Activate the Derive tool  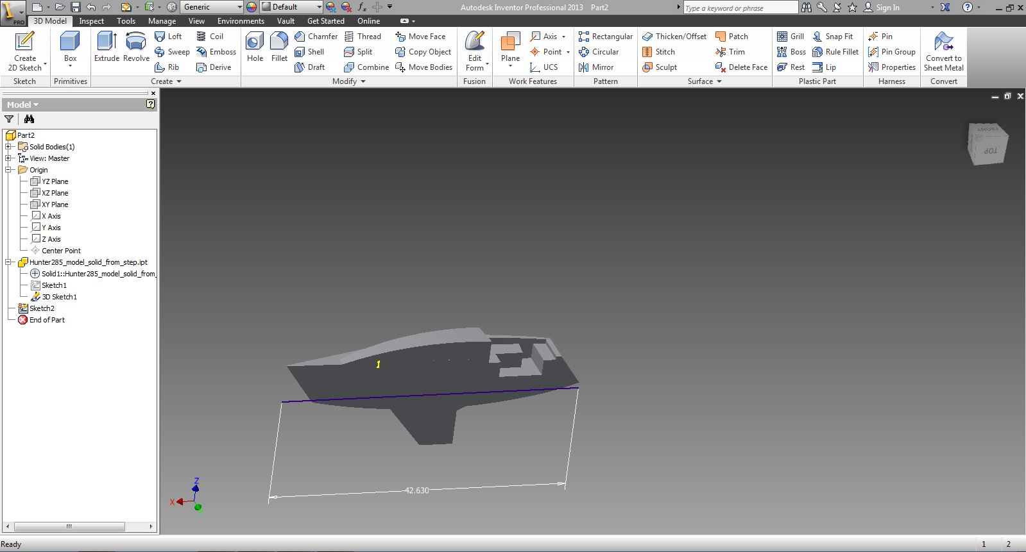coord(214,67)
